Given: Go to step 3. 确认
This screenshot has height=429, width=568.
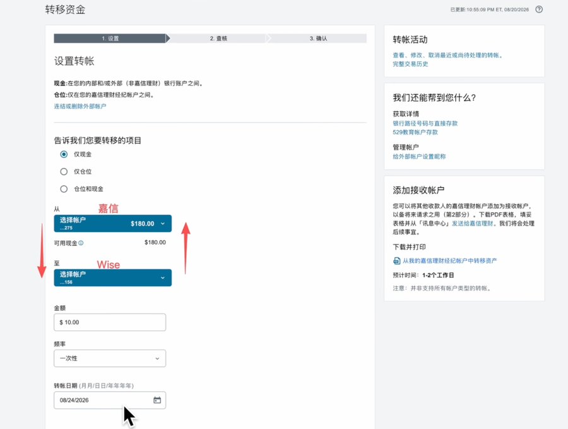Looking at the screenshot, I should point(318,39).
